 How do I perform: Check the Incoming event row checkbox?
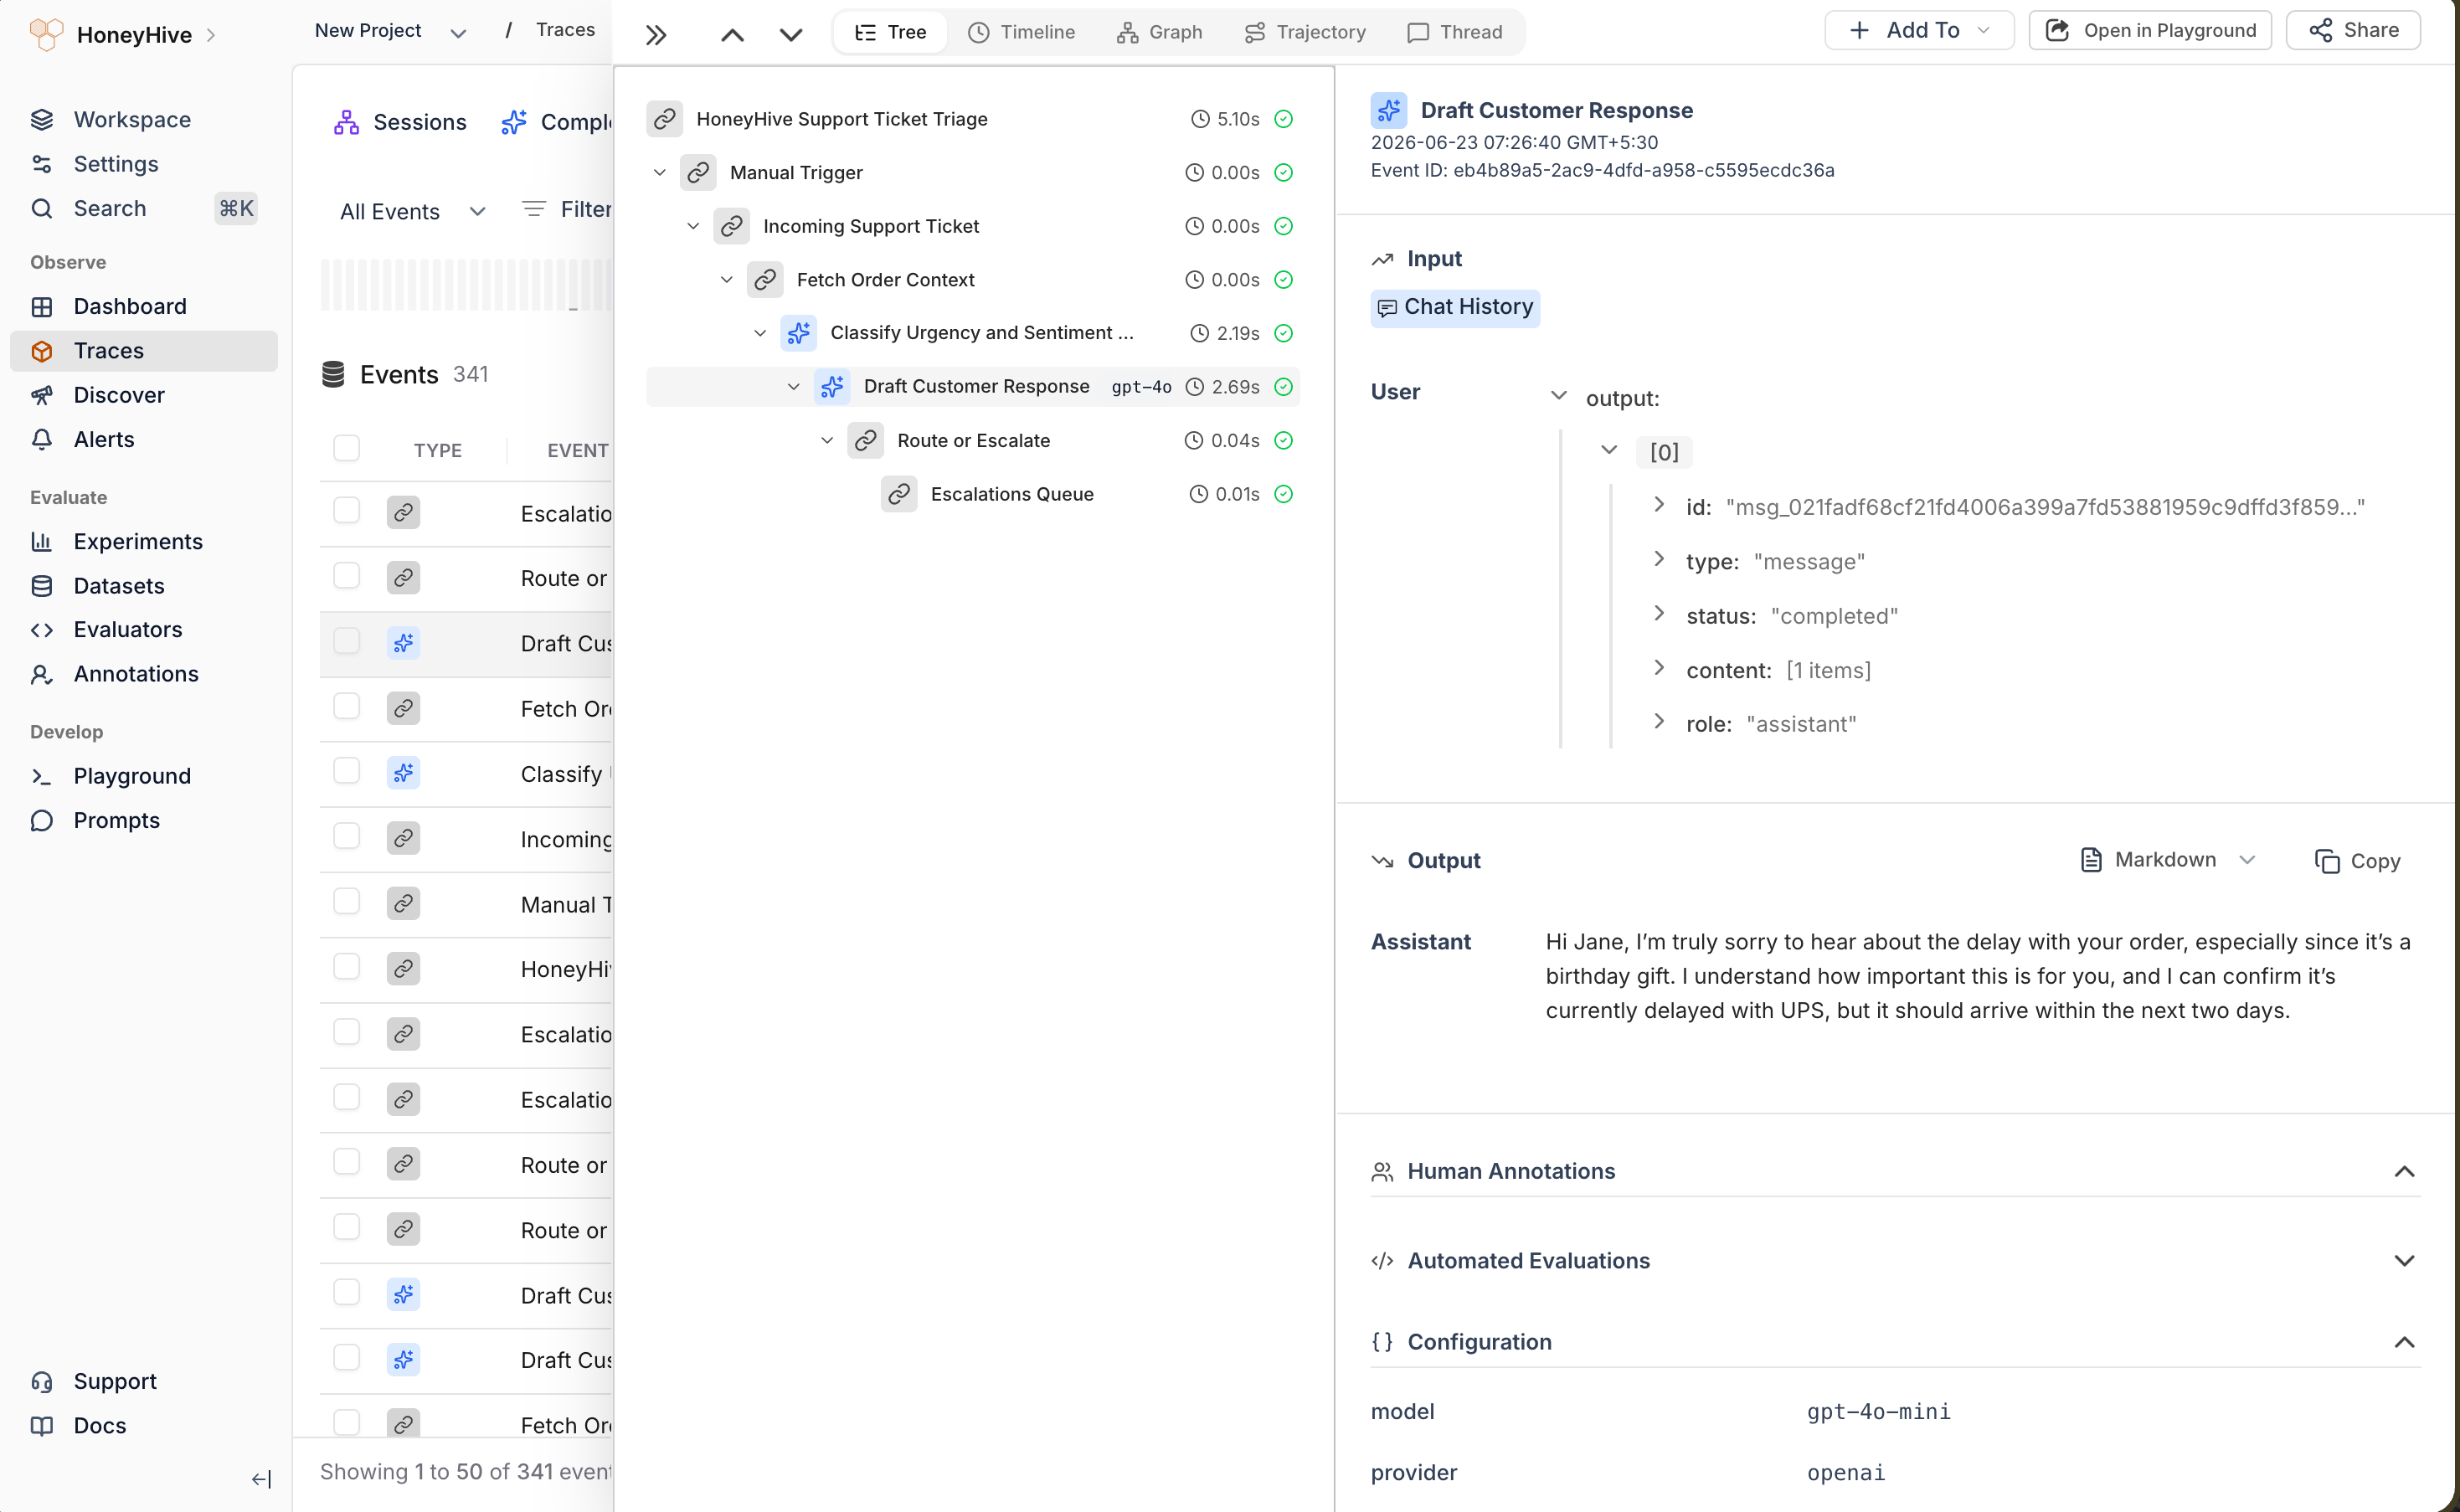tap(346, 835)
